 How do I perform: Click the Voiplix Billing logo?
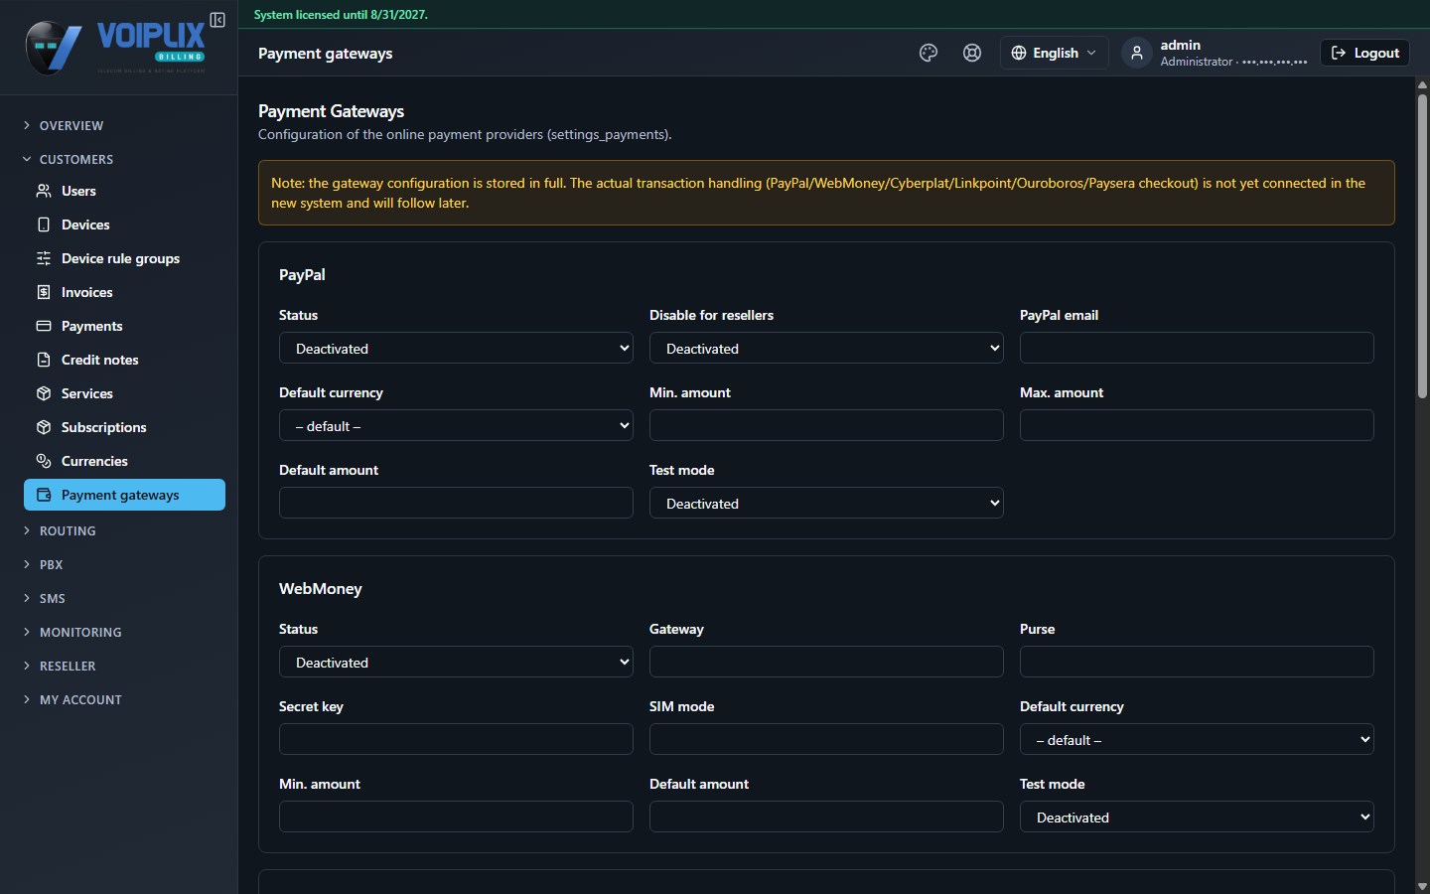pyautogui.click(x=115, y=47)
